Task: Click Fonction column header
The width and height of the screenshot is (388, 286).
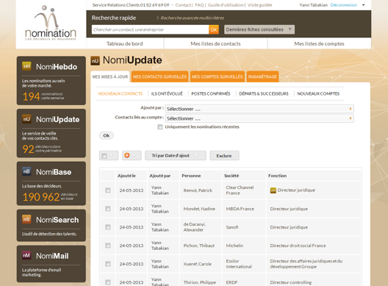Action: coord(277,176)
